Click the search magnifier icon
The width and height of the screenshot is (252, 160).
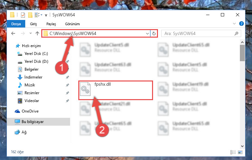236,34
